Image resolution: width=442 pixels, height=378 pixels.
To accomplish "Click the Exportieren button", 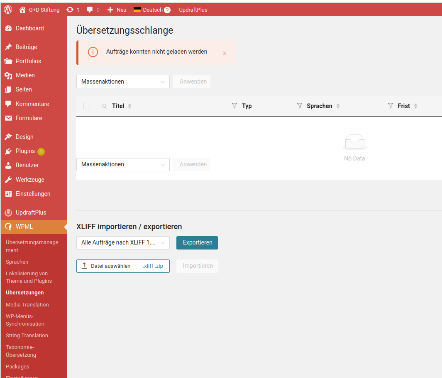I will [x=197, y=243].
